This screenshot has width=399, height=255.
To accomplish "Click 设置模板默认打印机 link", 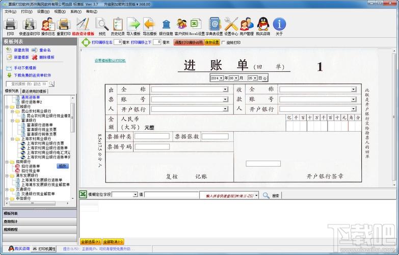I will [110, 60].
